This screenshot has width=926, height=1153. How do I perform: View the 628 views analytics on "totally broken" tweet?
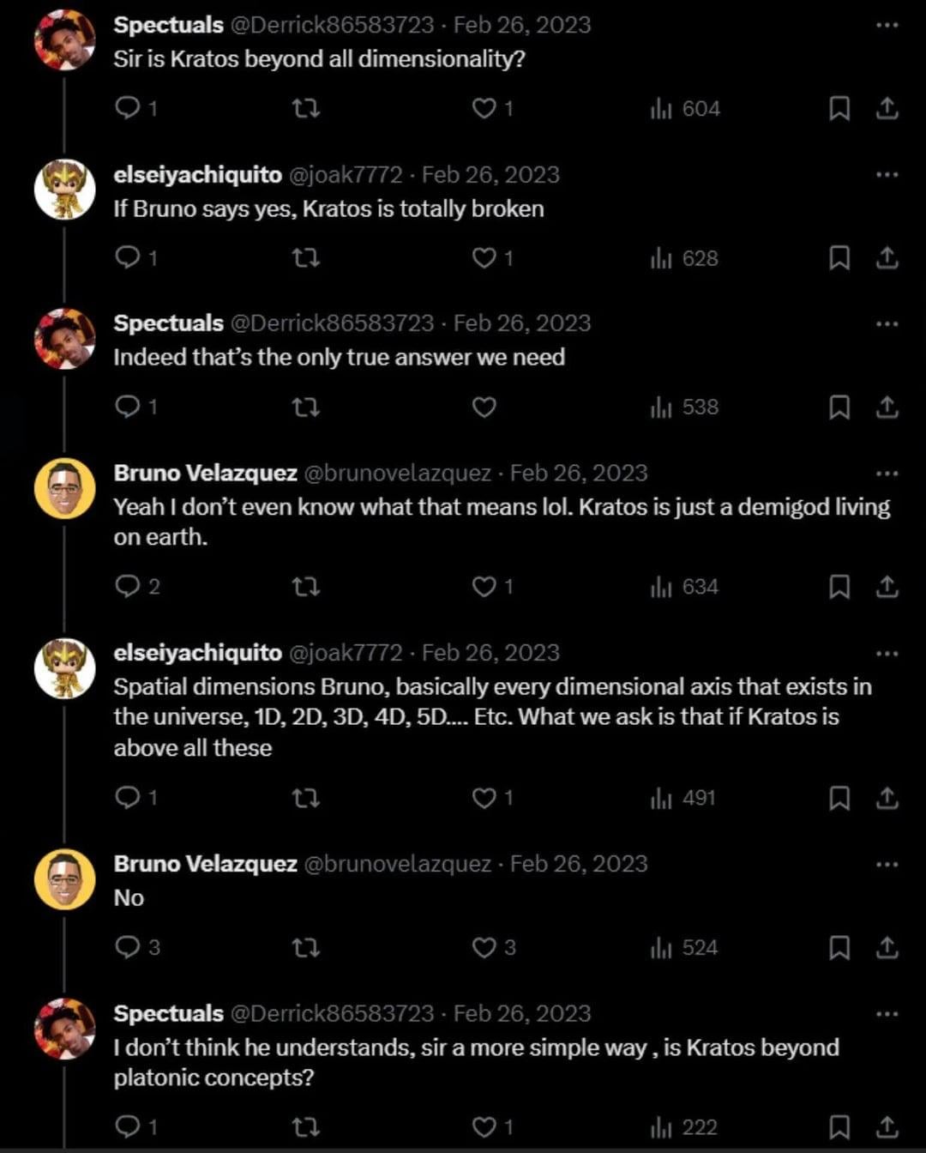click(x=684, y=257)
